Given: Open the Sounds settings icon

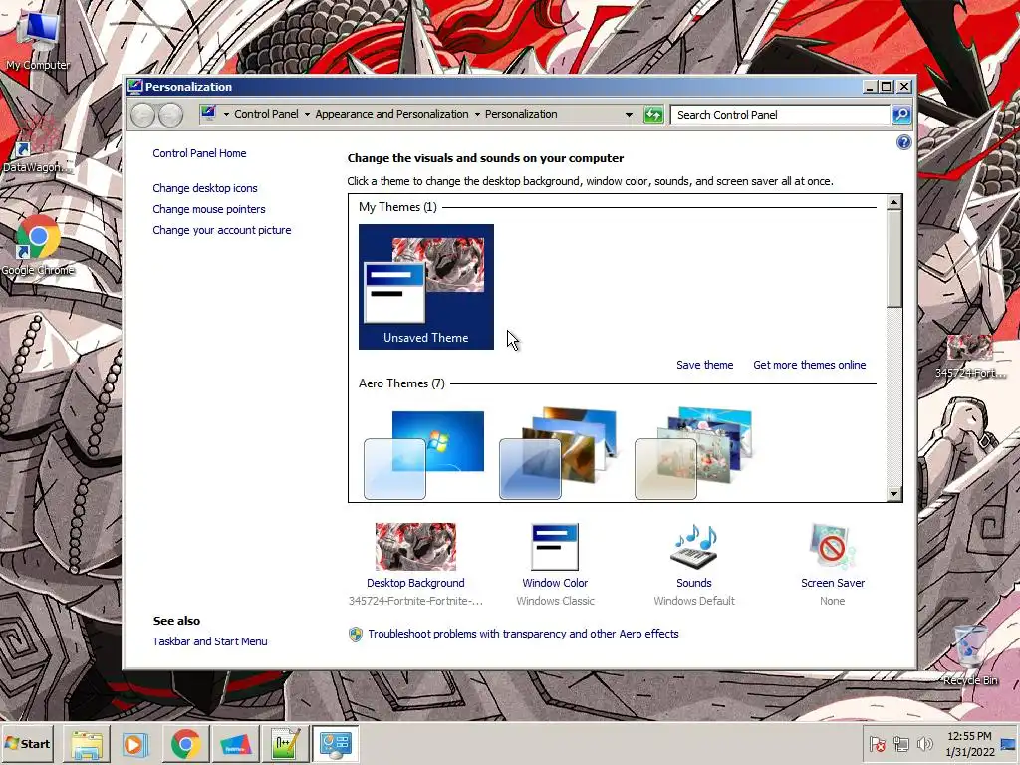Looking at the screenshot, I should point(694,547).
